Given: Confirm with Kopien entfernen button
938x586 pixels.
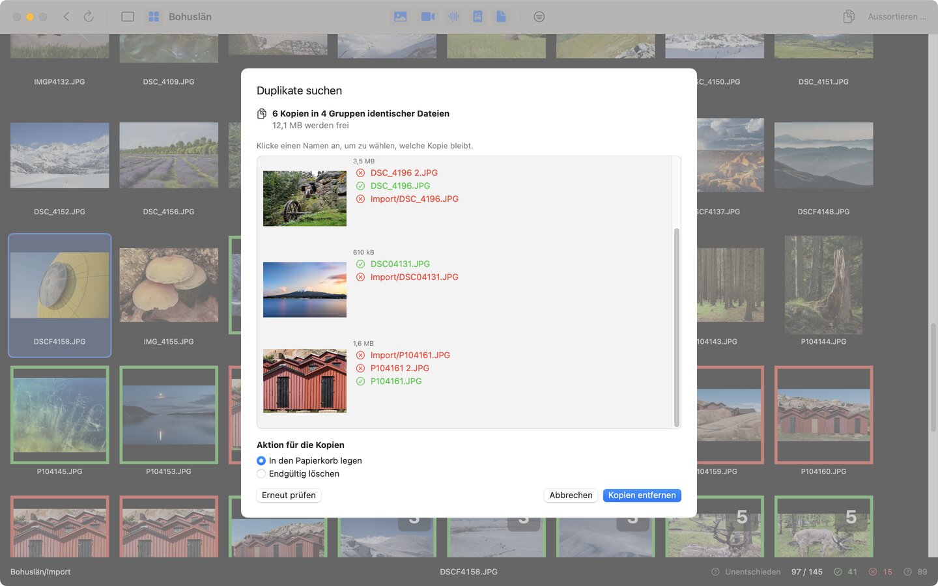Looking at the screenshot, I should click(x=642, y=495).
